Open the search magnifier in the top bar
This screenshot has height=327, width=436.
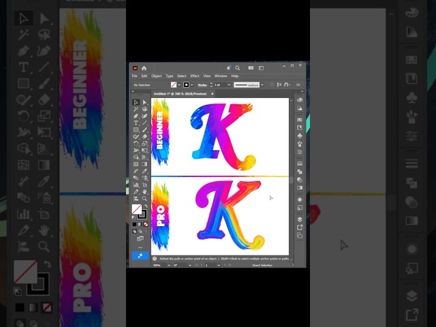238,68
